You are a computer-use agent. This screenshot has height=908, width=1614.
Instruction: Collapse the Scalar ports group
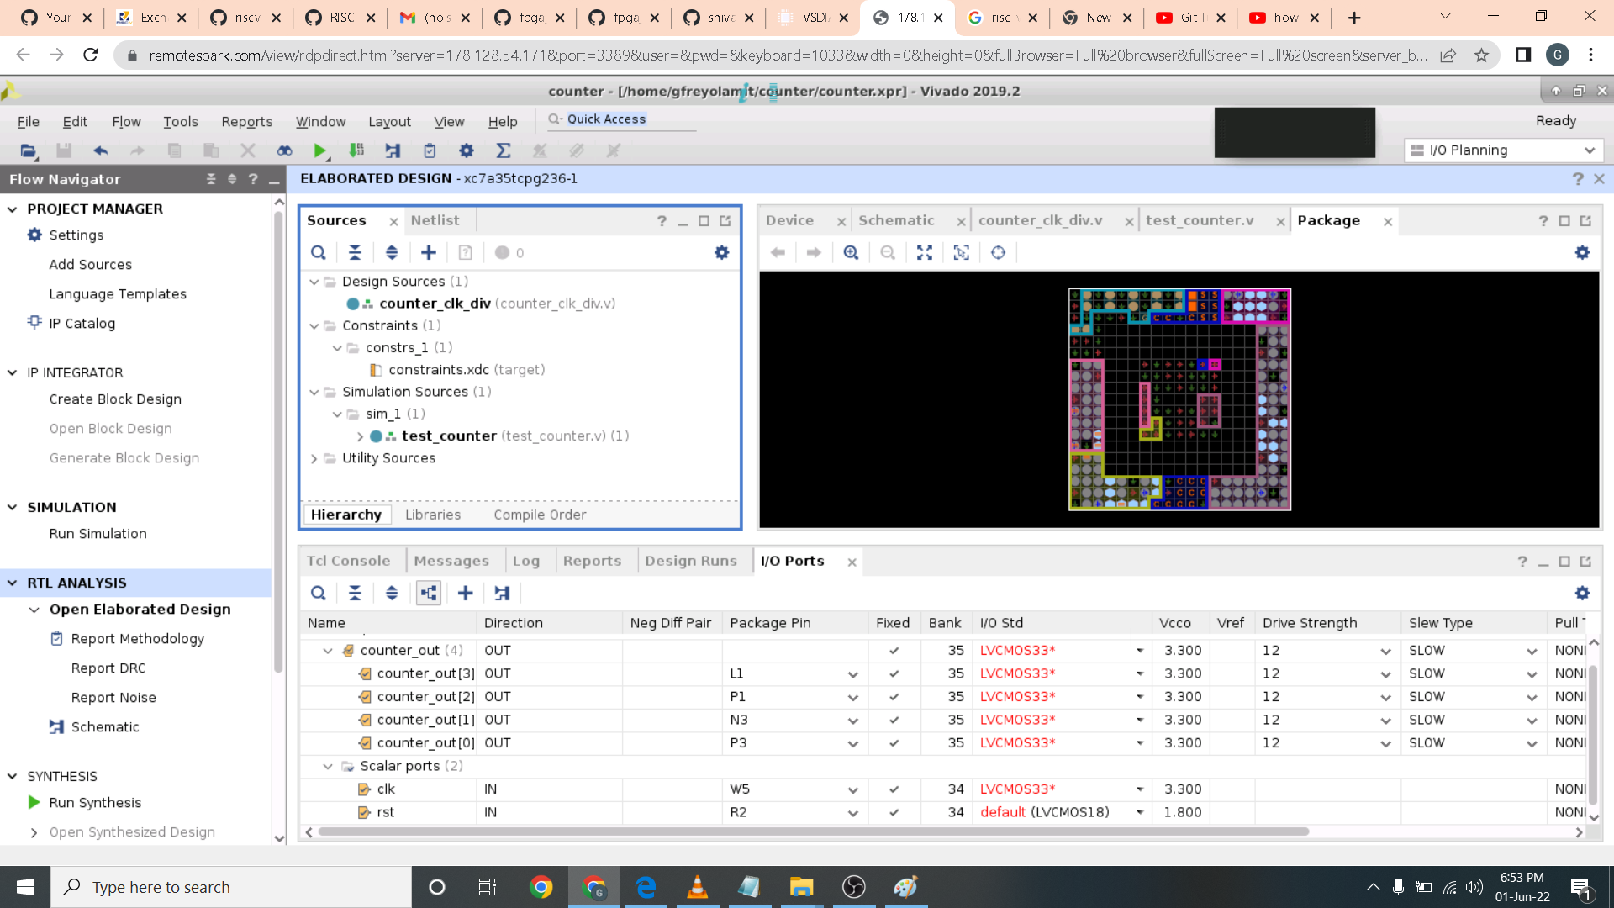click(x=328, y=766)
